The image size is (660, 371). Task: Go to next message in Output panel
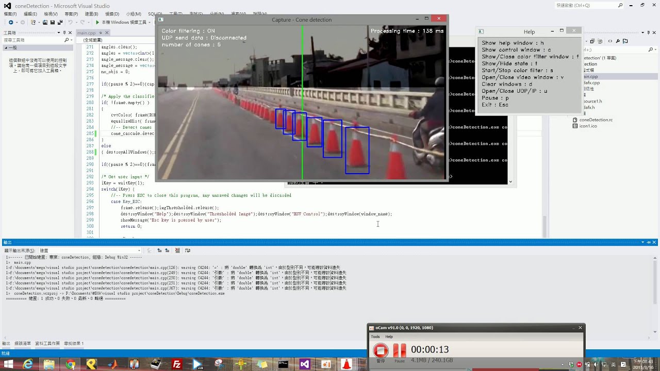click(x=167, y=250)
